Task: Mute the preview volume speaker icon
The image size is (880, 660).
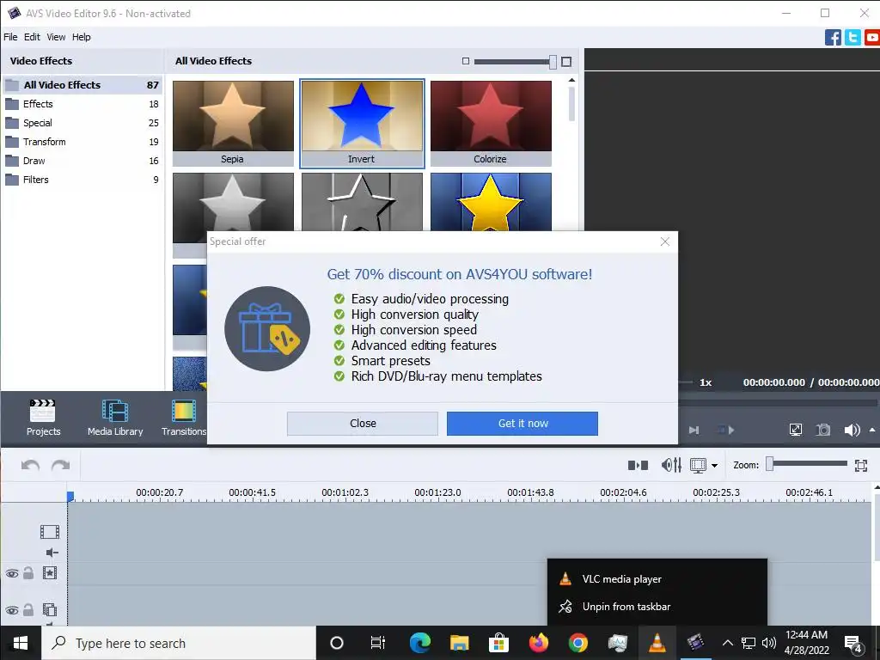Action: click(x=852, y=430)
